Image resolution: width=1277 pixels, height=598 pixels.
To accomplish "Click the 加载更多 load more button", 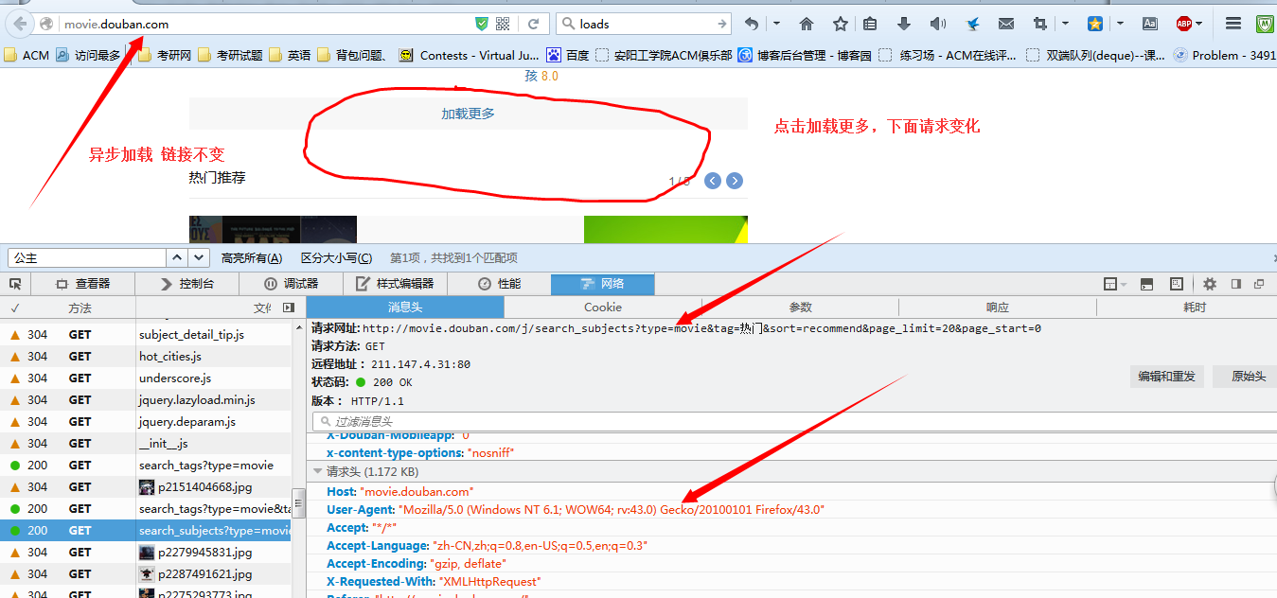I will tap(468, 114).
